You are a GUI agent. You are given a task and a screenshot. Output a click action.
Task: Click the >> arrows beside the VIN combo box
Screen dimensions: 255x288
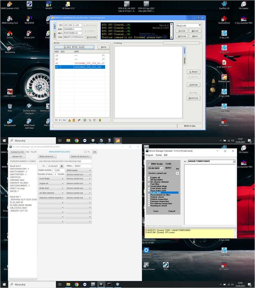point(185,161)
